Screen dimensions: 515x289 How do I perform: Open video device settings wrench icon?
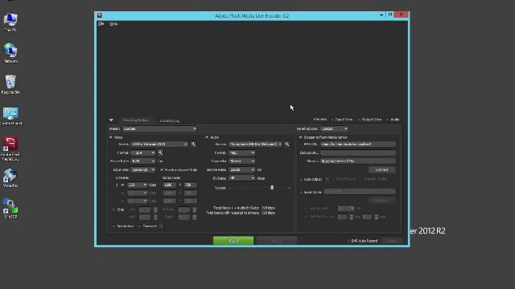(x=193, y=144)
